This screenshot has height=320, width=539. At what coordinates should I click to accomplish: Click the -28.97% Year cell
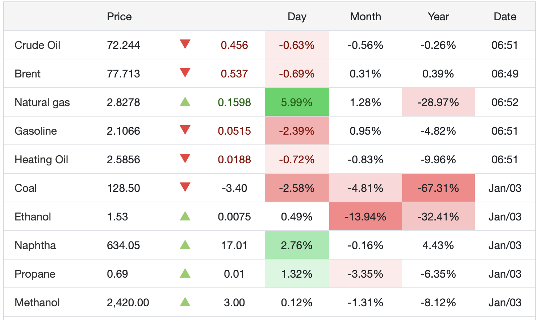[x=438, y=102]
